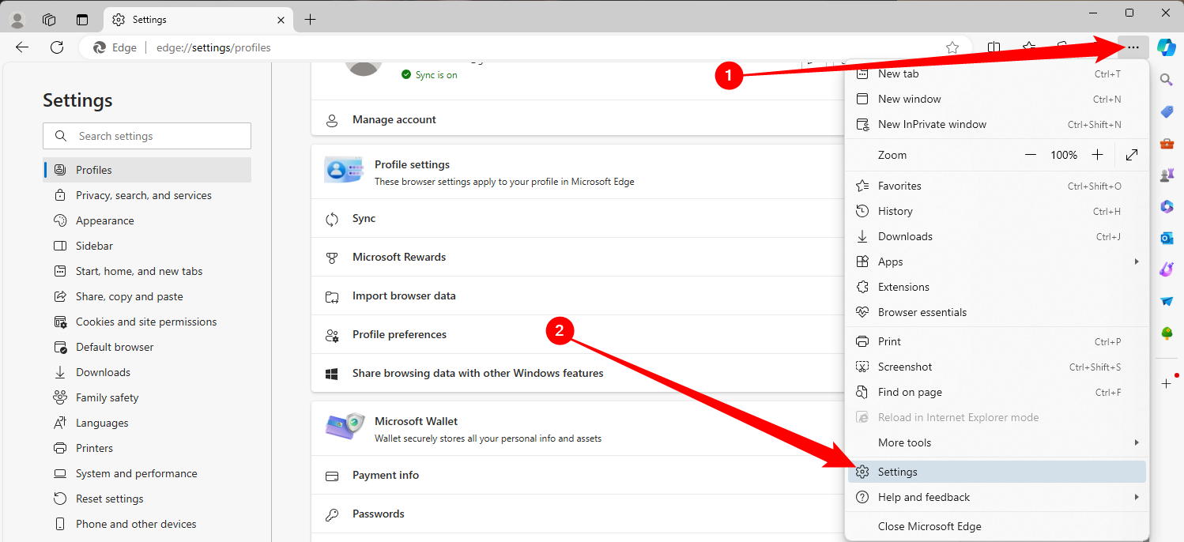Open the sidebar Search tool
This screenshot has width=1184, height=542.
coord(1167,79)
